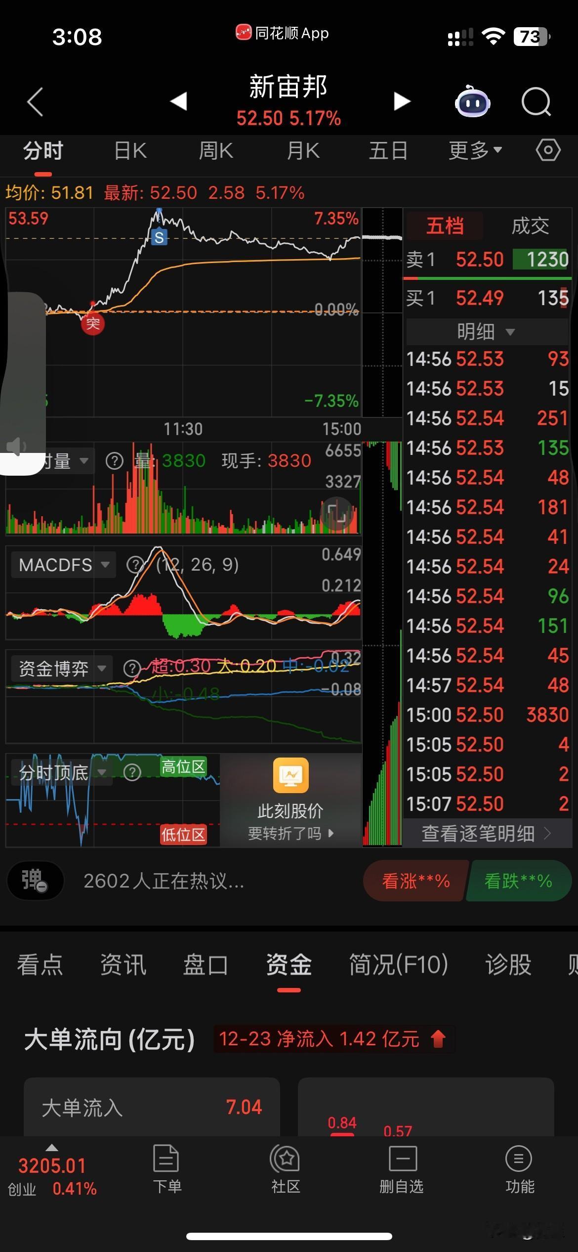Vote 看跌 bearish button
Screen dimensions: 578x1252
click(x=518, y=881)
